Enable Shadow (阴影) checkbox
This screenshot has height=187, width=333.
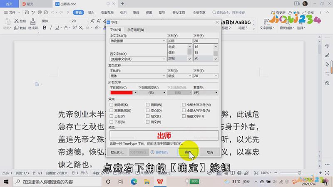click(148, 105)
